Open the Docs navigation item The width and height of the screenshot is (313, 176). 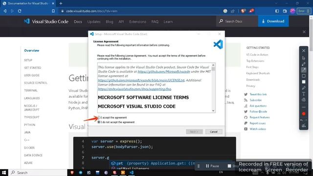click(78, 22)
